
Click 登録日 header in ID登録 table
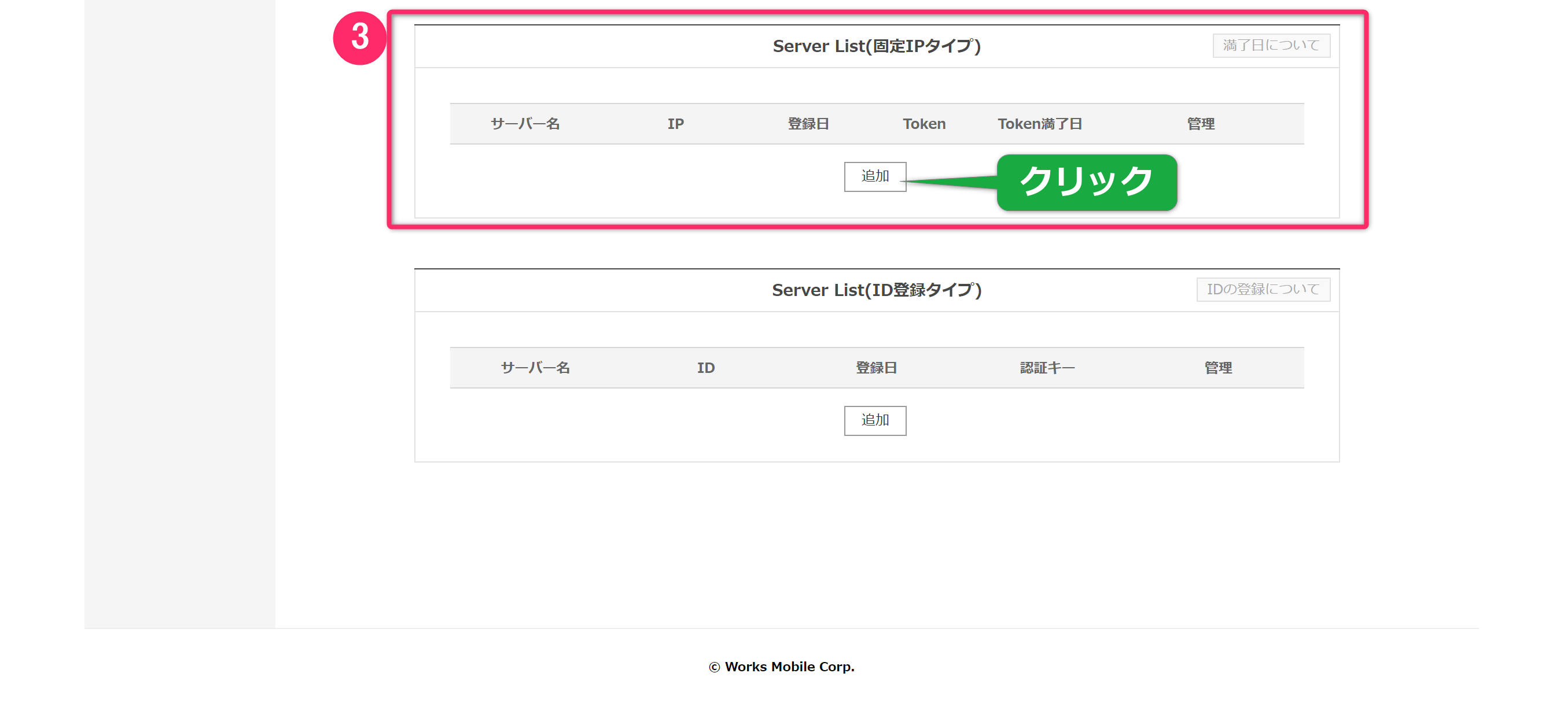pos(875,368)
